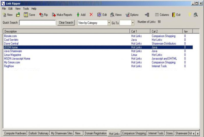This screenshot has height=137, width=204.
Task: Click the Make Reports toolbar icon
Action: tap(54, 15)
